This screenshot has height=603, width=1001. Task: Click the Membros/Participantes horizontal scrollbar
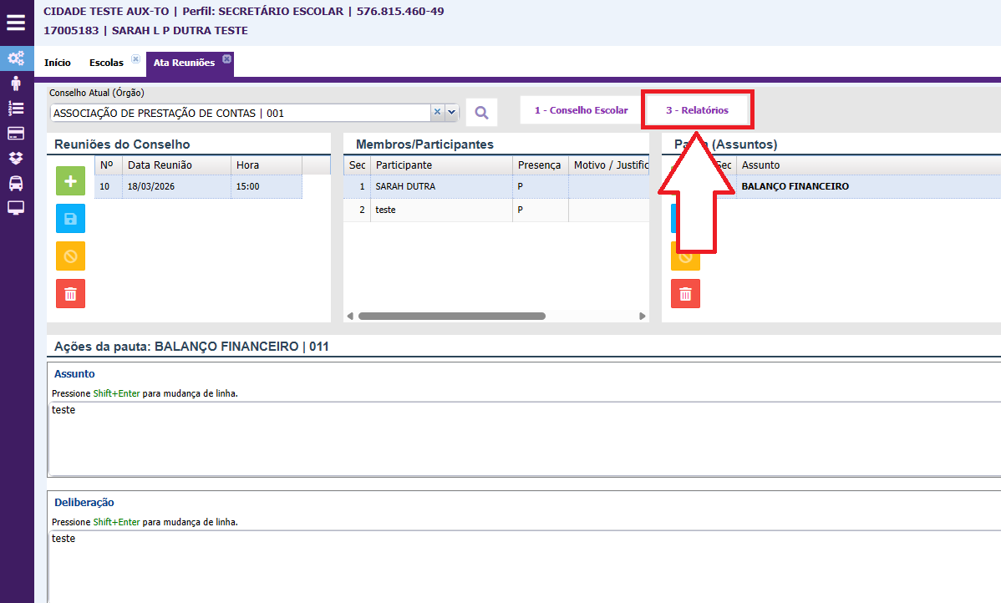451,317
